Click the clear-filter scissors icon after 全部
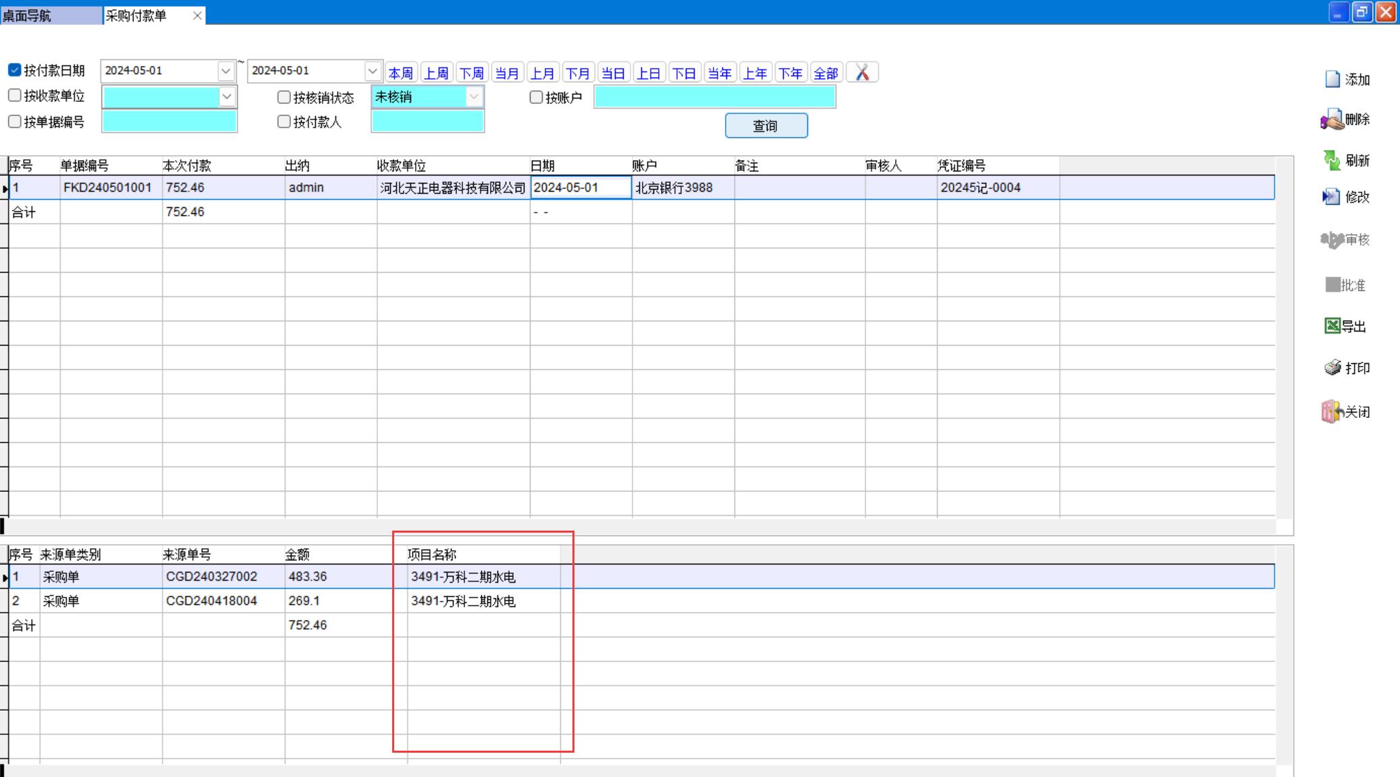This screenshot has height=777, width=1400. [x=862, y=73]
